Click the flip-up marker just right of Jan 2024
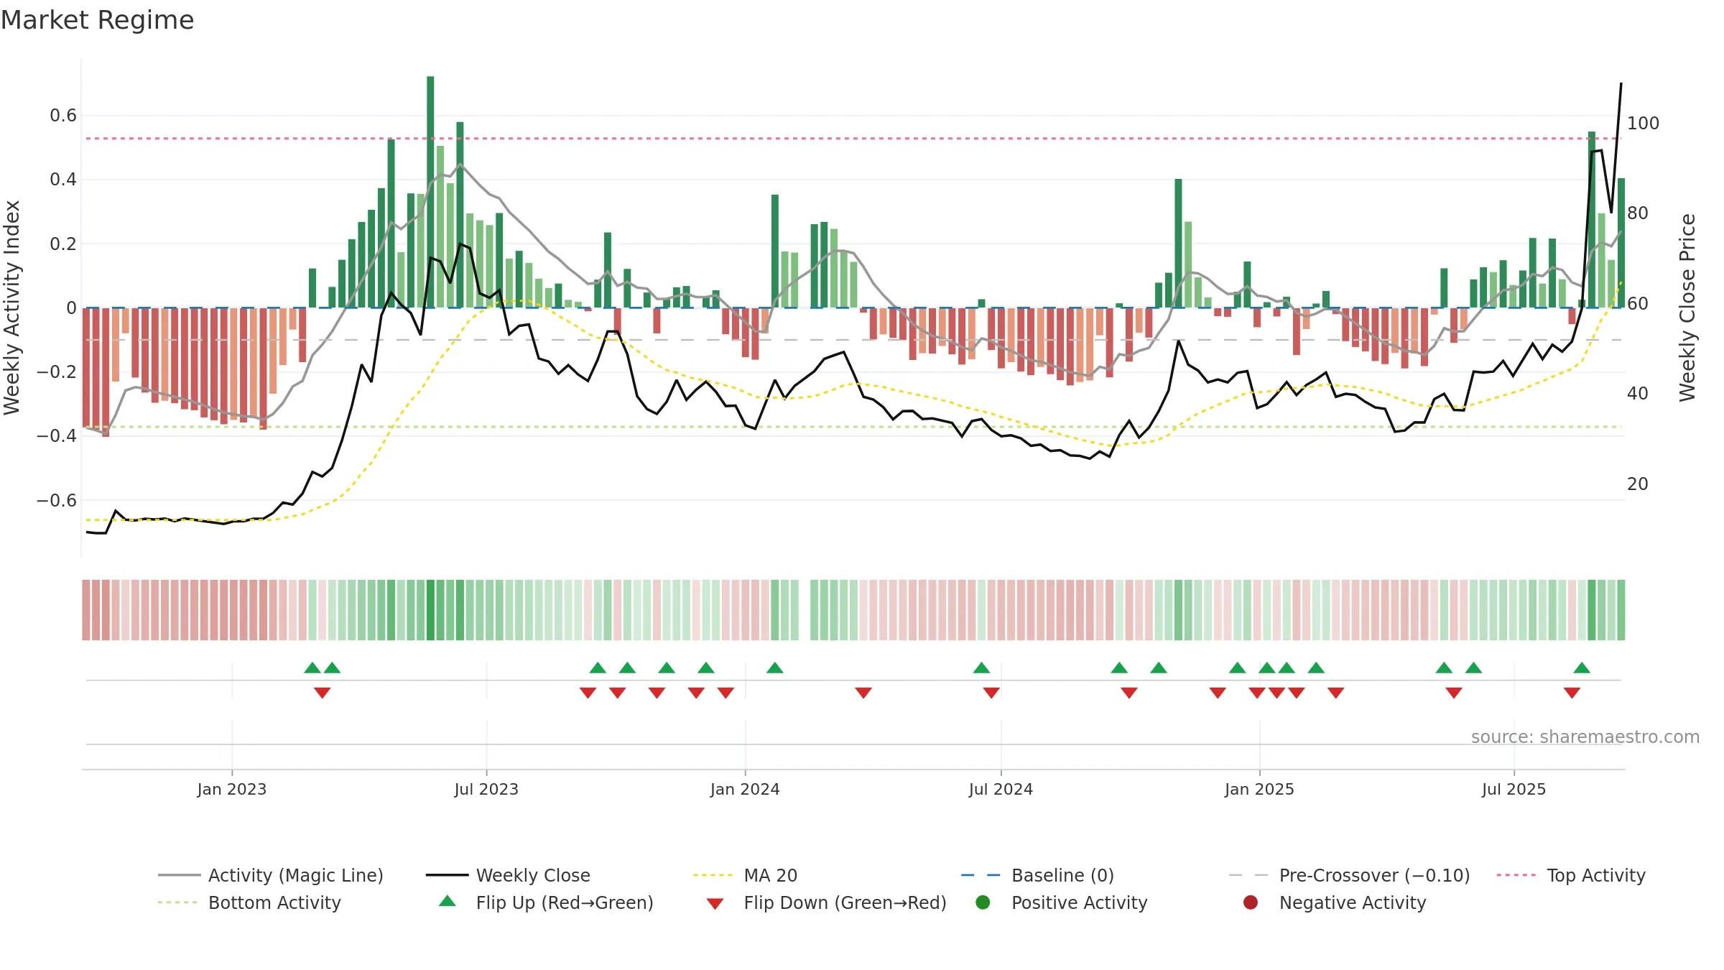1724x970 pixels. (774, 668)
